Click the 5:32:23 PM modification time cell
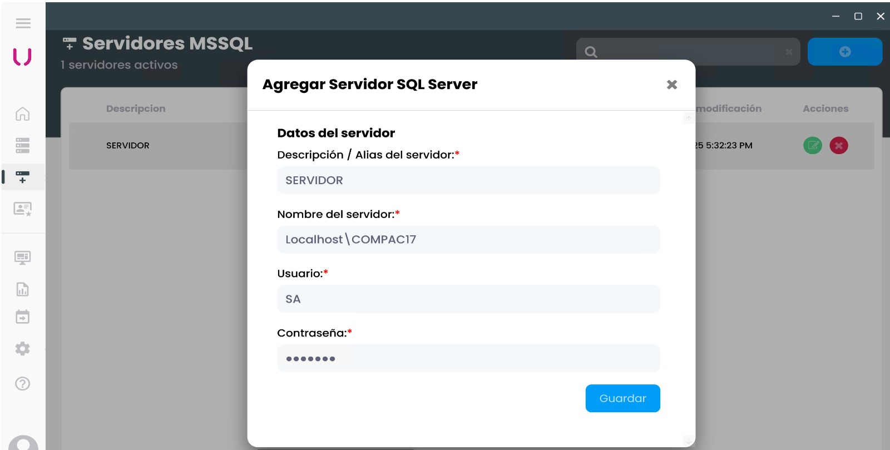 [x=723, y=146]
